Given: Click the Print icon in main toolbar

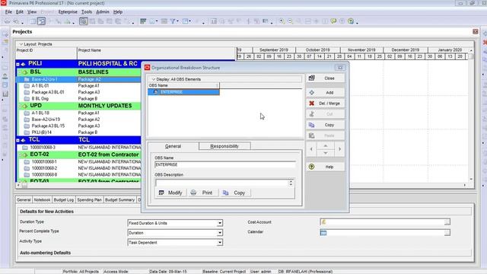Looking at the screenshot, I should pyautogui.click(x=7, y=21).
